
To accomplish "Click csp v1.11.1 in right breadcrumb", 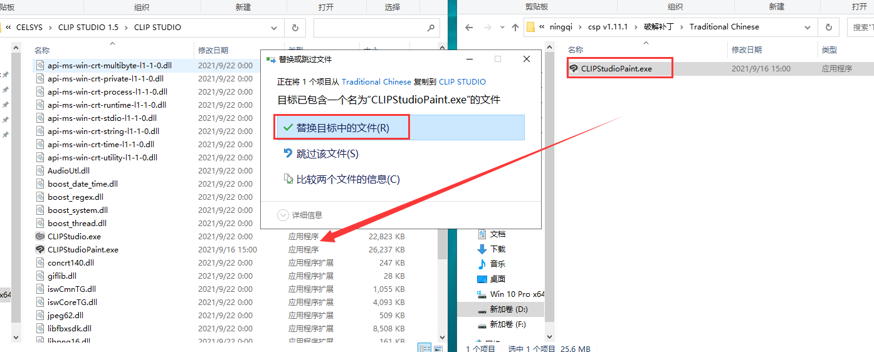I will pos(609,27).
